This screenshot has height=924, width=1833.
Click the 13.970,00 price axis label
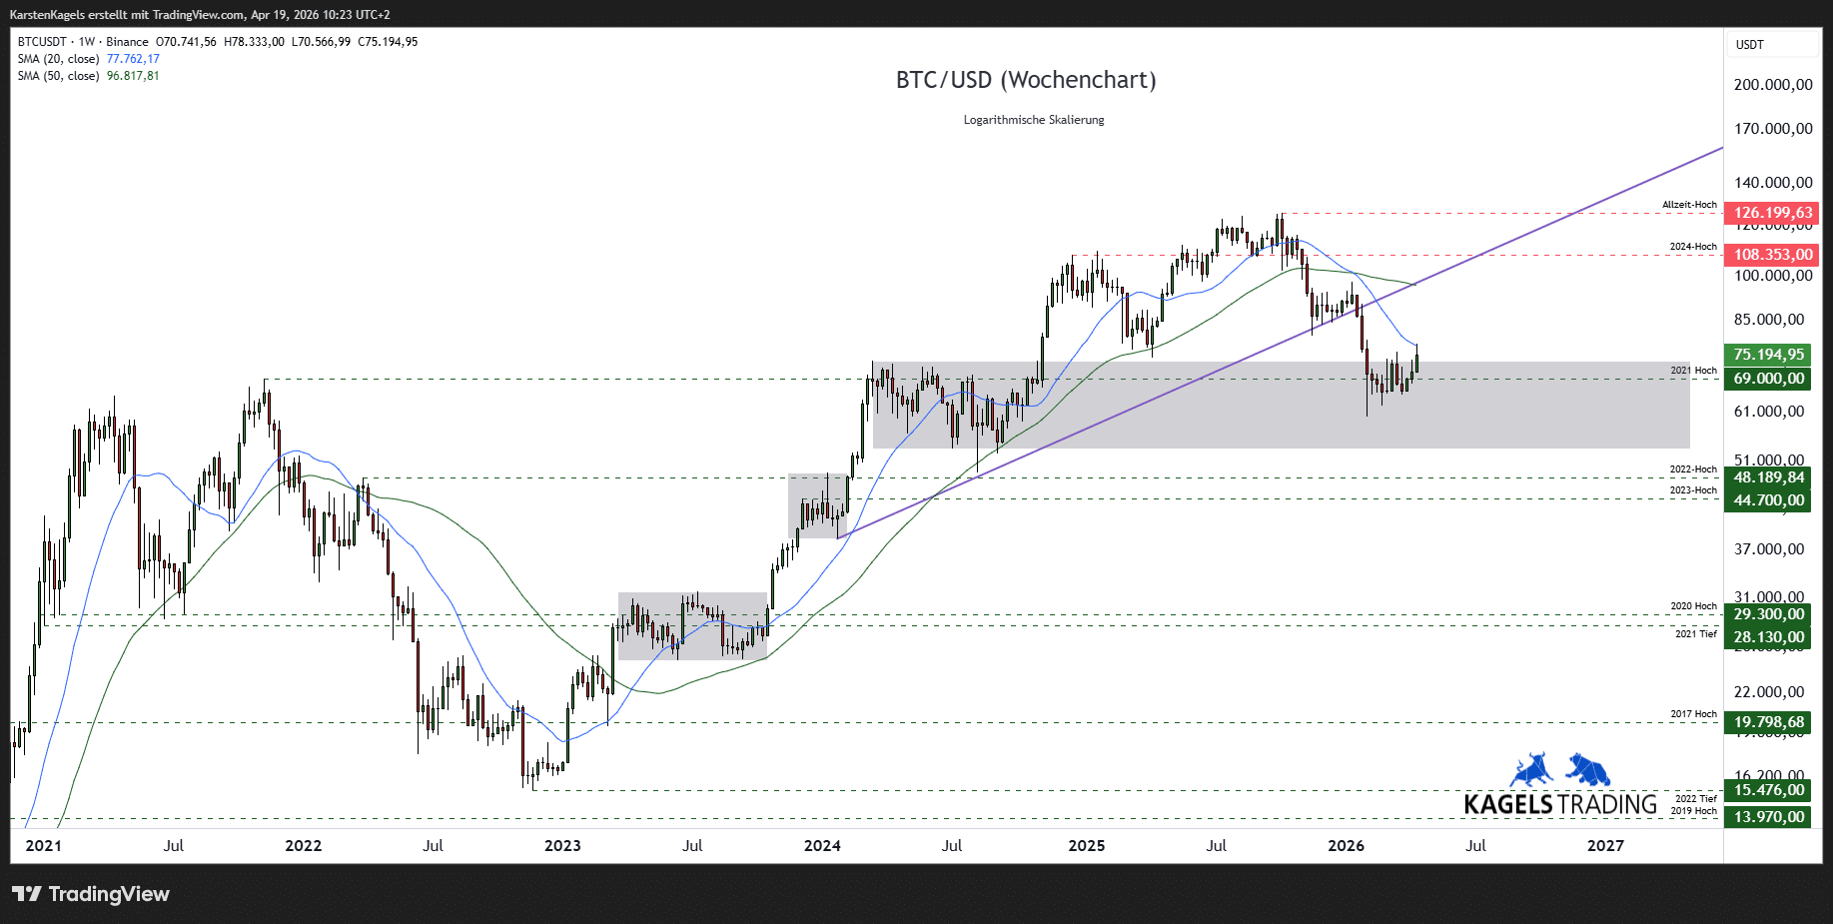tap(1768, 817)
